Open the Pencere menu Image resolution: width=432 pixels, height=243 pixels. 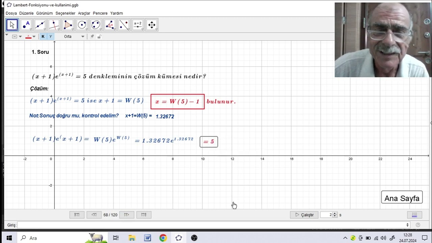click(100, 13)
